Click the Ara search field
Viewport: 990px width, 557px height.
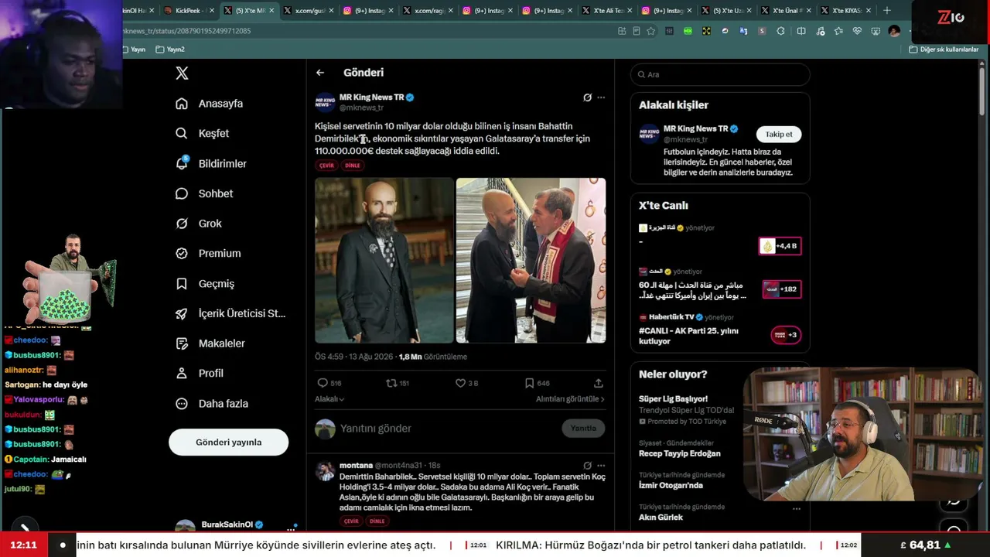pyautogui.click(x=720, y=74)
